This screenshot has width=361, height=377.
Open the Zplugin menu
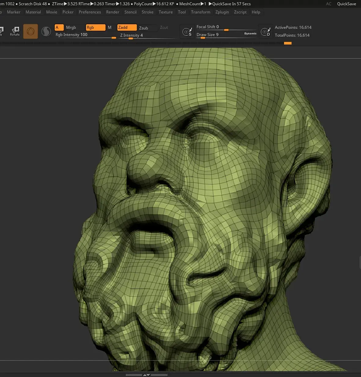click(x=222, y=12)
